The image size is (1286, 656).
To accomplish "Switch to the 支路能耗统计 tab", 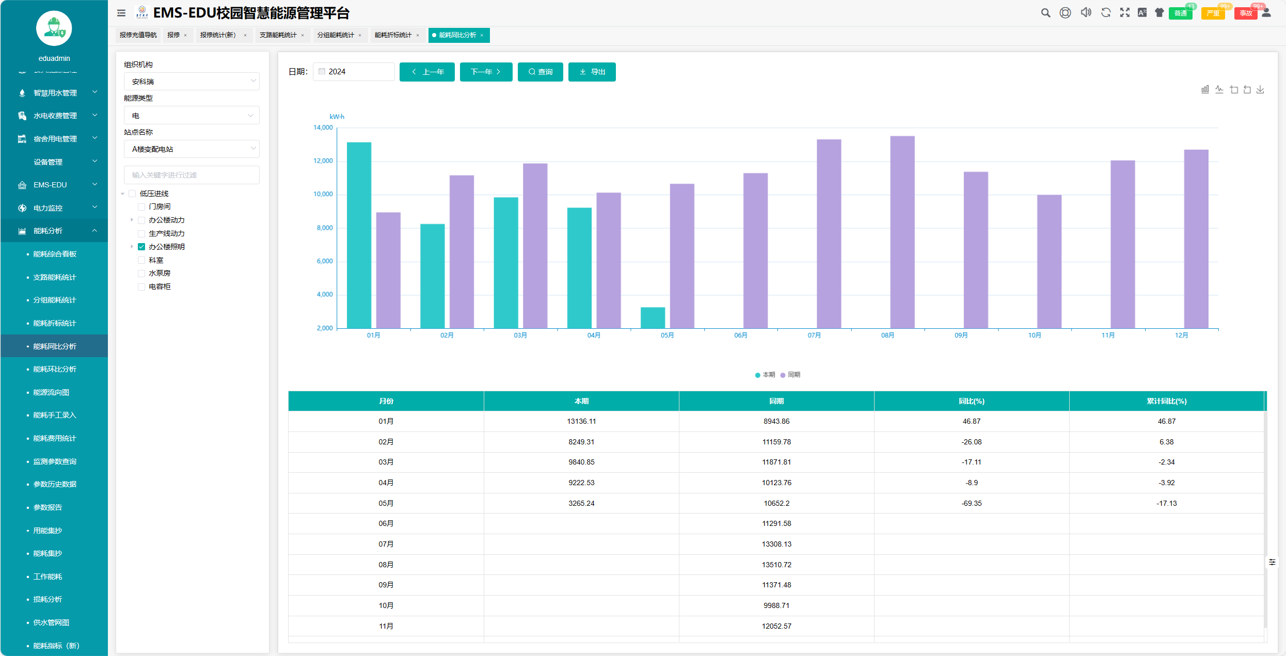I will coord(278,35).
